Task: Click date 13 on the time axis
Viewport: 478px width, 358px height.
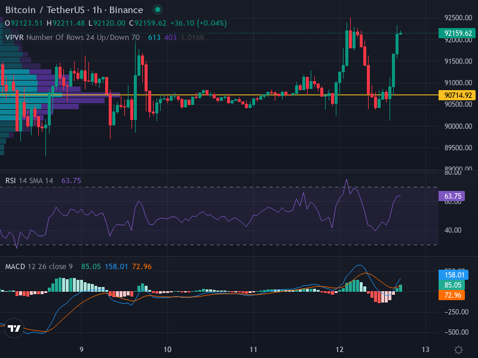Action: point(425,350)
